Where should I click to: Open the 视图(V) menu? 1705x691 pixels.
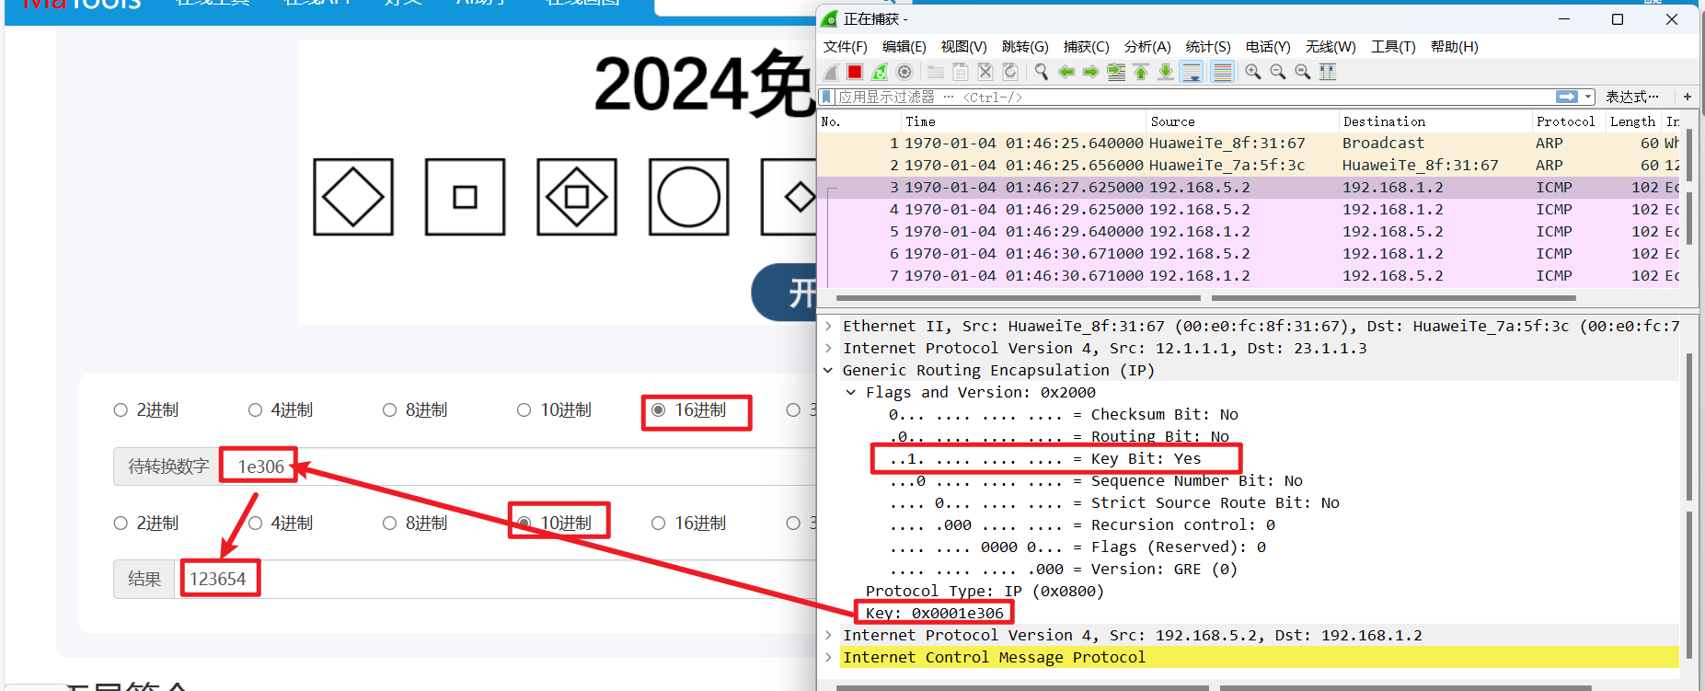(963, 47)
